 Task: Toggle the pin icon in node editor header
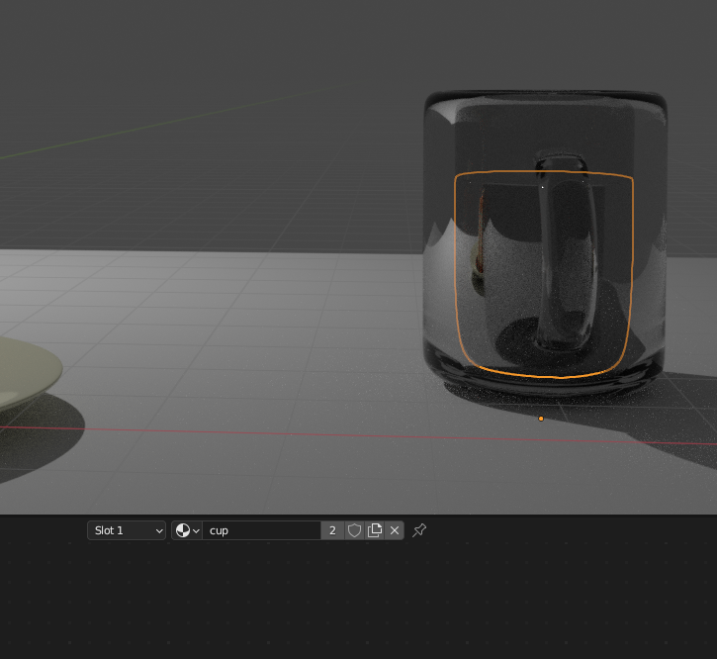[x=419, y=530]
